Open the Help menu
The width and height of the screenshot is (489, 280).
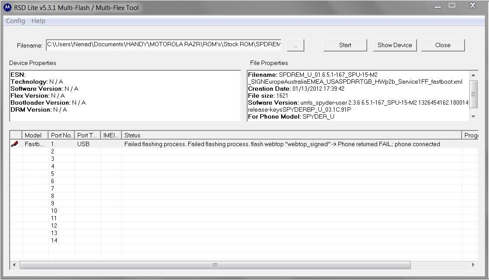(x=38, y=21)
